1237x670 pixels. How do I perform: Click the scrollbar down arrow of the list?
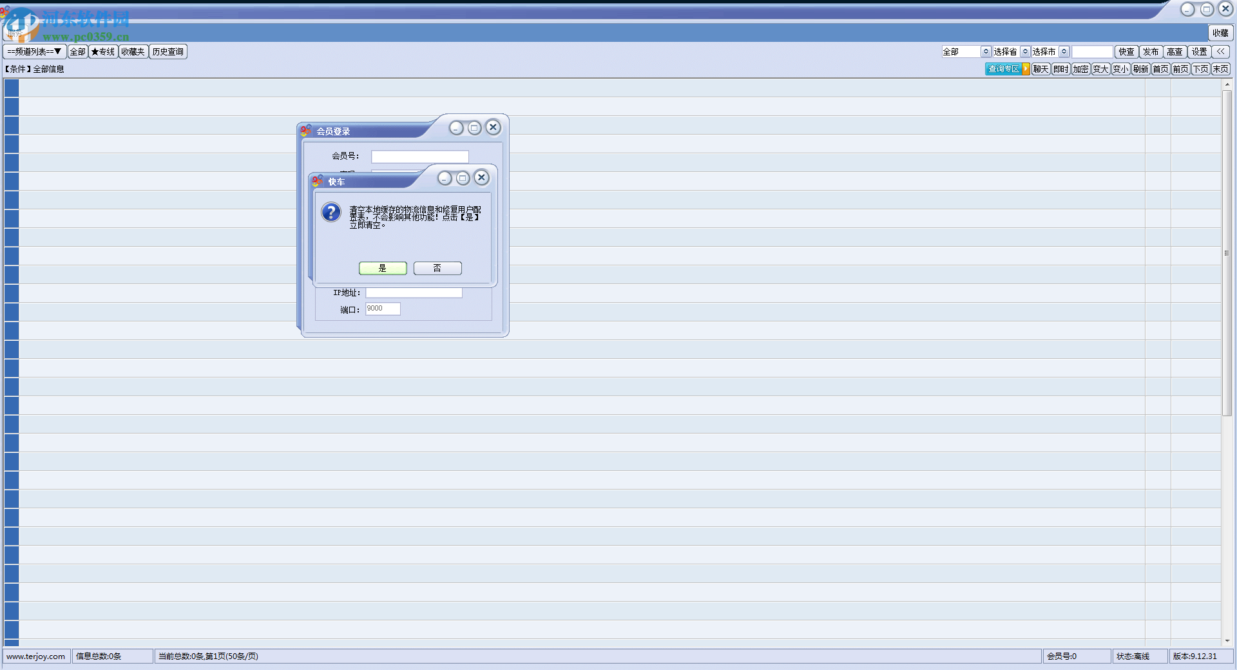pyautogui.click(x=1227, y=641)
